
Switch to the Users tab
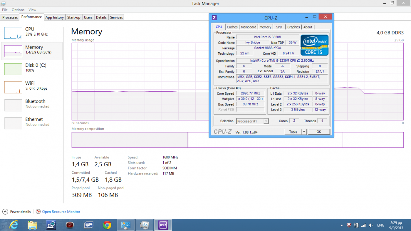(88, 17)
